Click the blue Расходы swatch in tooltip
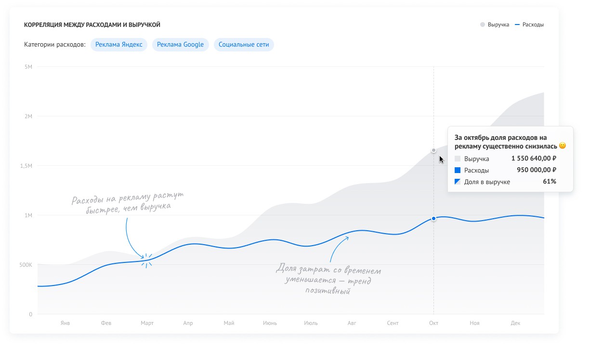590x348 pixels. (458, 170)
